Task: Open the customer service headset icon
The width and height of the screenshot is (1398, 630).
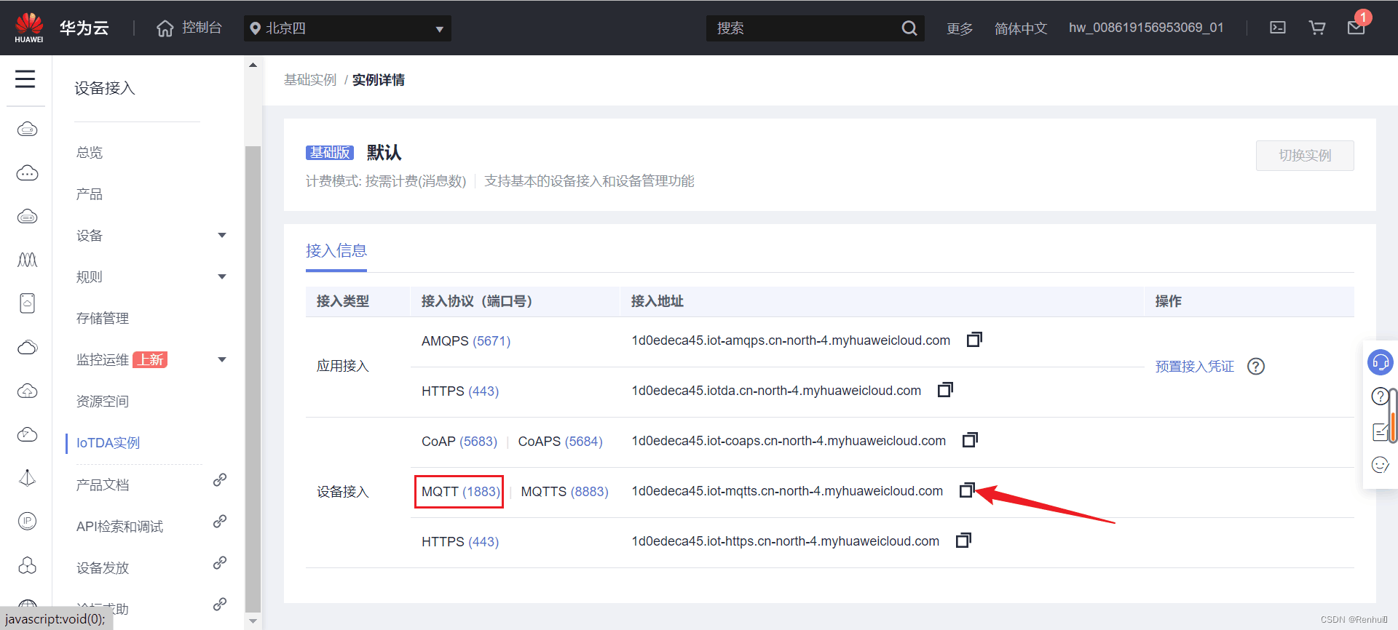Action: 1381,362
